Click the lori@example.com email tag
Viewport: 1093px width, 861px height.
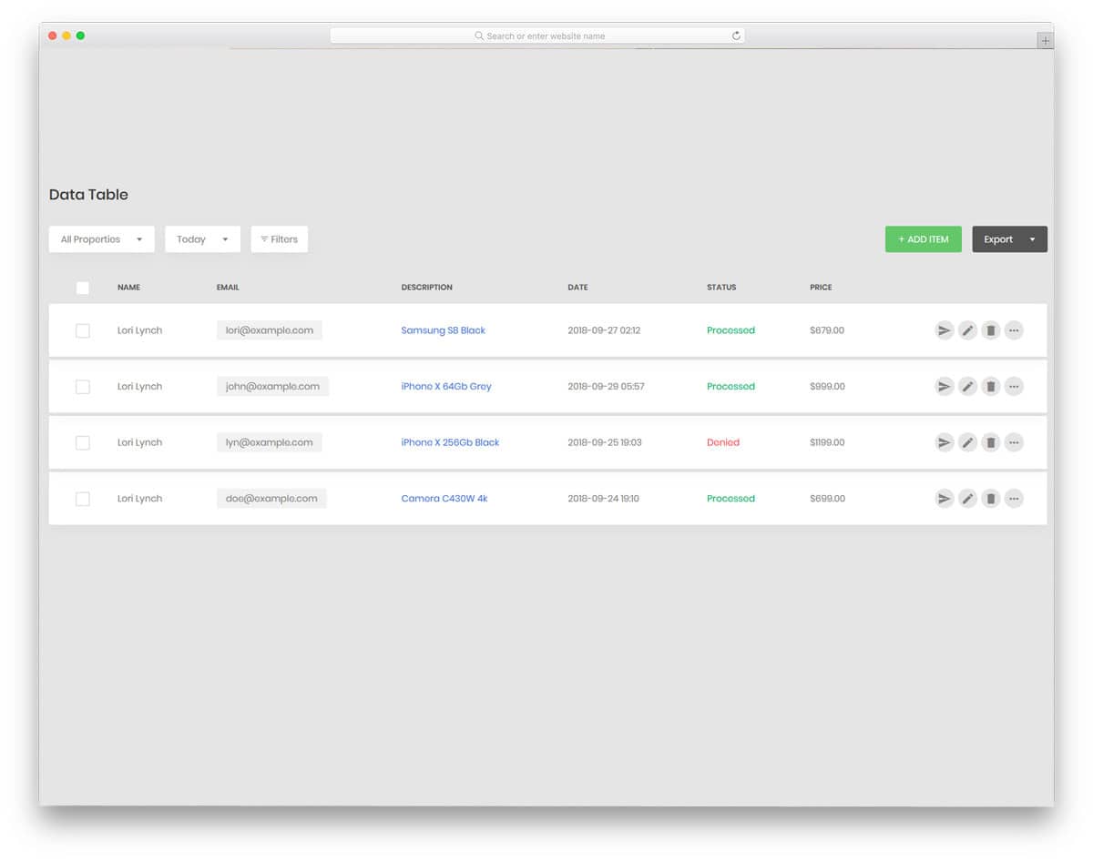pos(270,330)
